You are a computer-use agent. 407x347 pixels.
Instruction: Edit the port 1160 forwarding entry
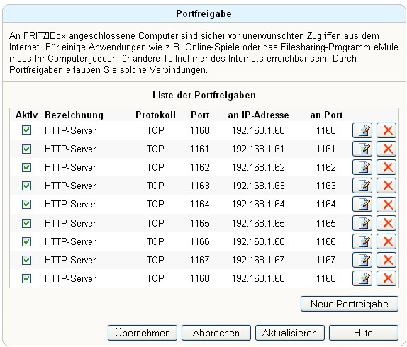[x=362, y=130]
